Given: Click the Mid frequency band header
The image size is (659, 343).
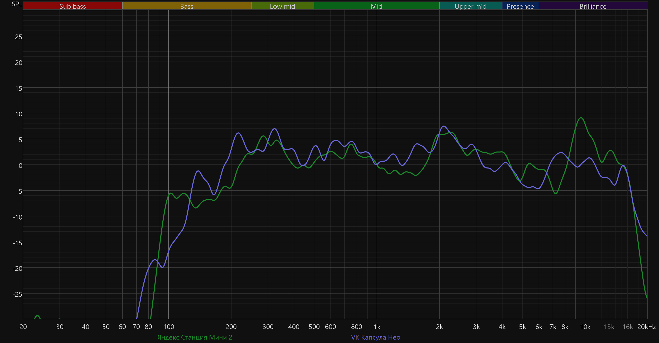Looking at the screenshot, I should point(376,6).
